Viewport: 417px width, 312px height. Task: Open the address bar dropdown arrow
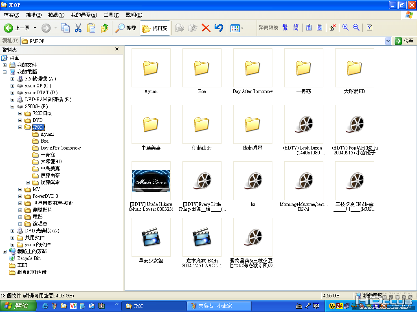pos(388,41)
